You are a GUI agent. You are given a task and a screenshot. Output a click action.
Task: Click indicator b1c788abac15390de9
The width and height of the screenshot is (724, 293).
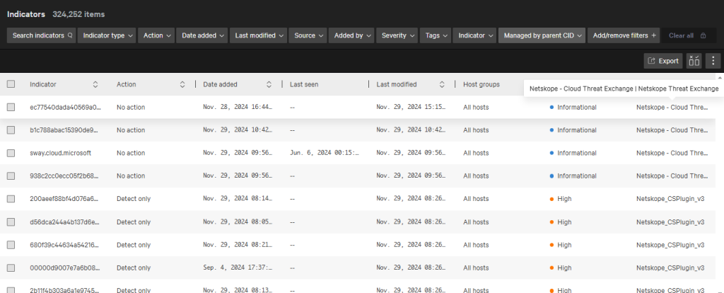pyautogui.click(x=65, y=130)
